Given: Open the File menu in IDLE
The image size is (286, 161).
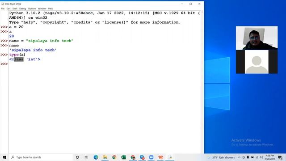Looking at the screenshot, I should [x=3, y=8].
